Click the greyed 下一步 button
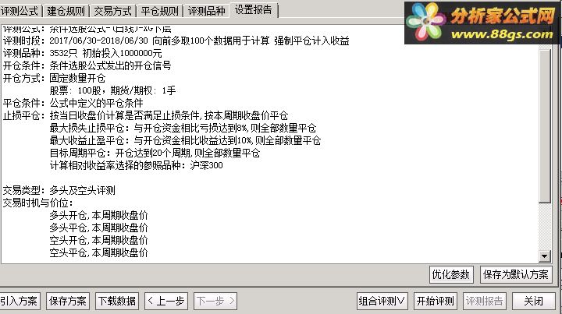 click(215, 301)
